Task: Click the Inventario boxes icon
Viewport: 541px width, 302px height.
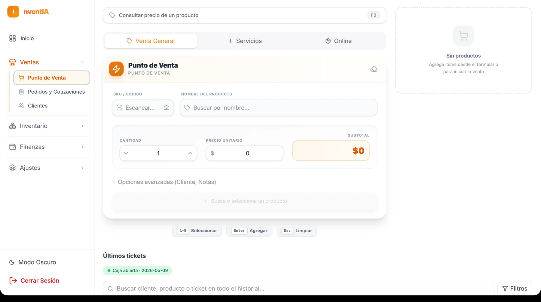Action: 12,126
